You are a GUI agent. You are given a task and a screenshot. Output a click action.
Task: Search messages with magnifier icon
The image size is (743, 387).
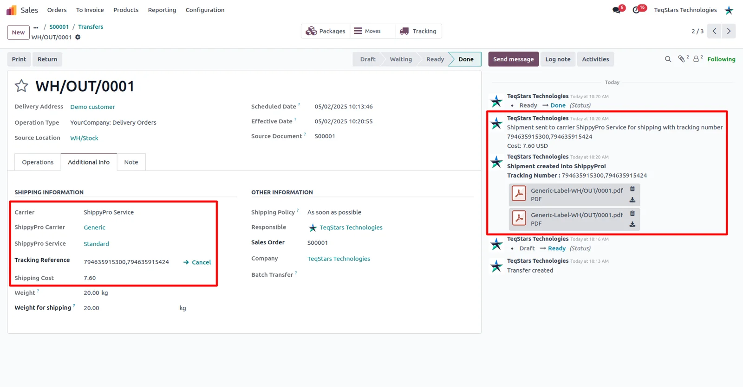(x=668, y=59)
